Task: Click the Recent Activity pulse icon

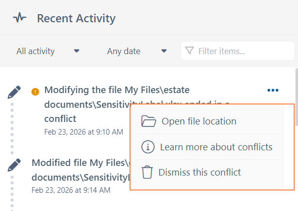Action: pos(20,18)
